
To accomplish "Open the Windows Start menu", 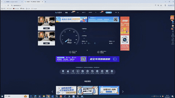I will (2, 96).
